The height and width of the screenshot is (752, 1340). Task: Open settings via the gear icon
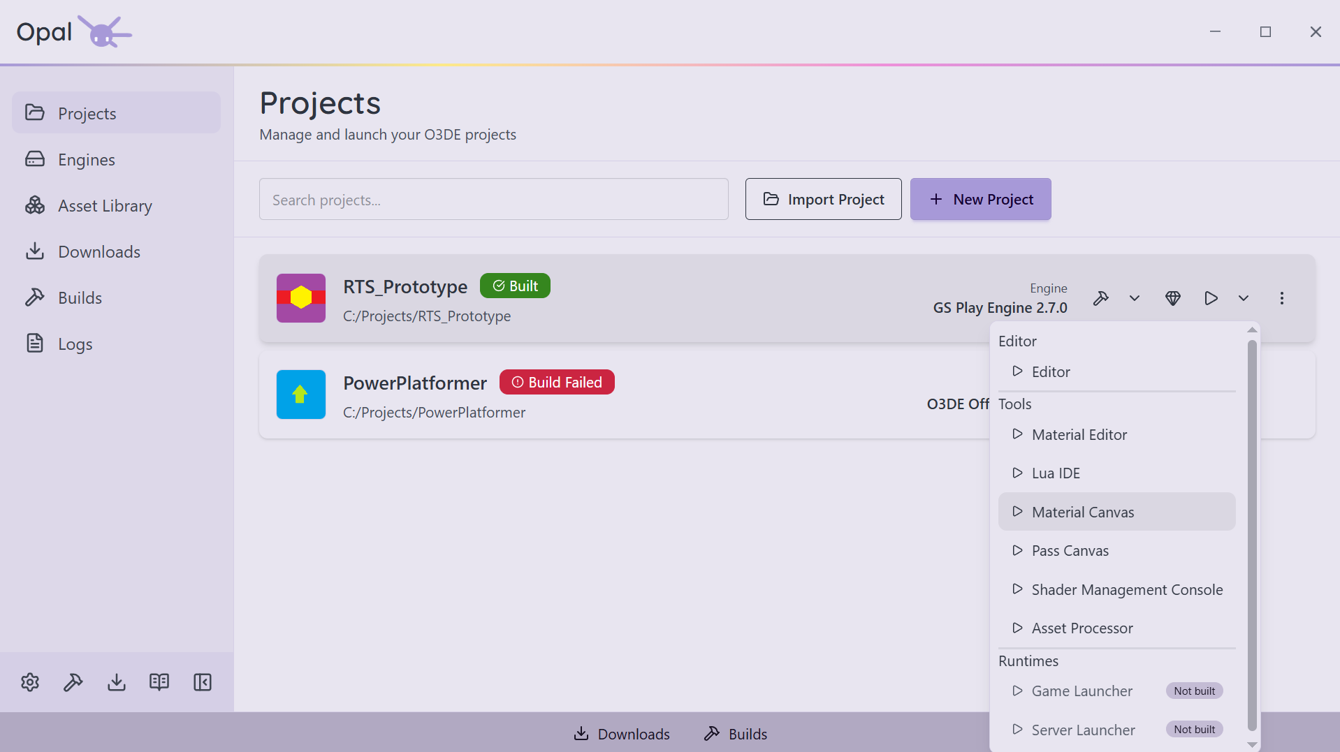coord(30,682)
